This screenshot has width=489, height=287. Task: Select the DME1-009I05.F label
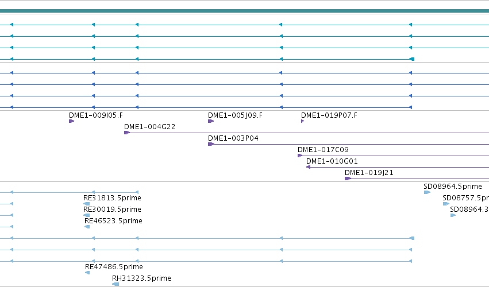click(96, 115)
